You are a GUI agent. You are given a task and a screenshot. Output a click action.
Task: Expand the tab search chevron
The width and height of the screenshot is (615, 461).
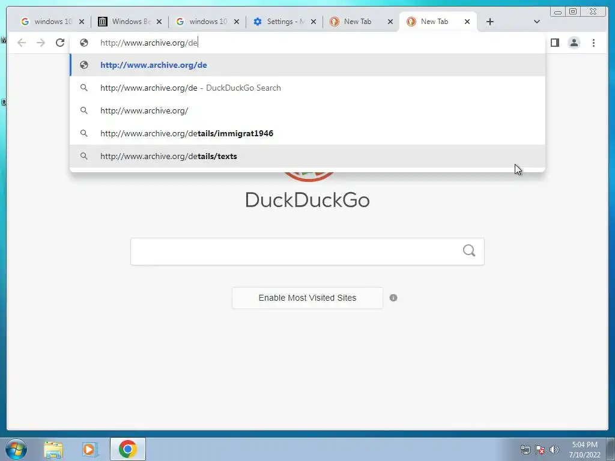point(537,22)
